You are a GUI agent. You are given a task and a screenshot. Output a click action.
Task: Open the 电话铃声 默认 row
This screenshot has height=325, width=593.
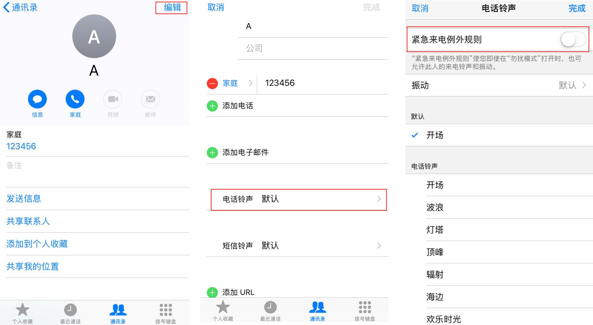pyautogui.click(x=298, y=199)
